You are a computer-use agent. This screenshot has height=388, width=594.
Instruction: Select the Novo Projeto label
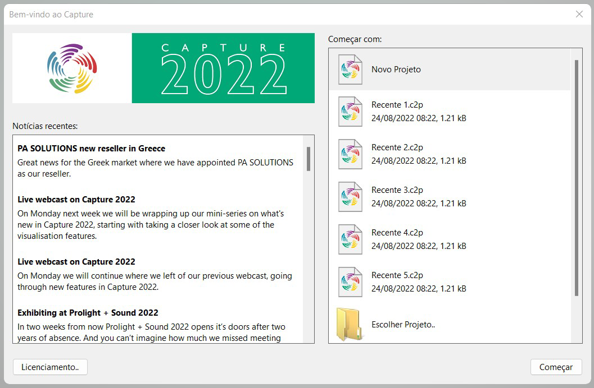396,70
